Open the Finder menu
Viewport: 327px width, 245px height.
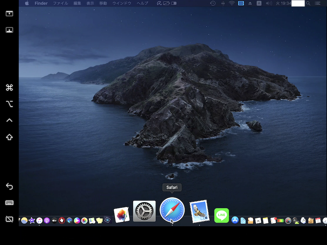point(41,3)
